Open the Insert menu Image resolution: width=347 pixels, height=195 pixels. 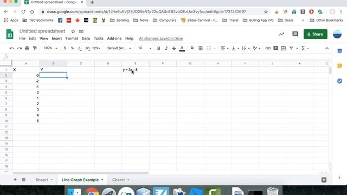(x=56, y=38)
